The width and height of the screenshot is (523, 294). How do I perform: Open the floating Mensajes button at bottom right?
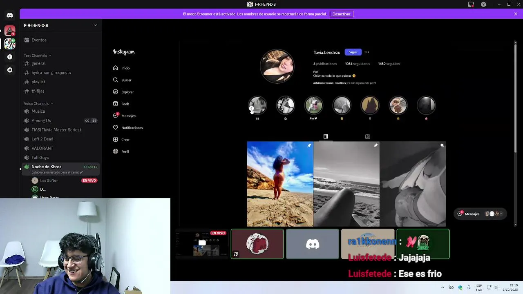point(481,214)
